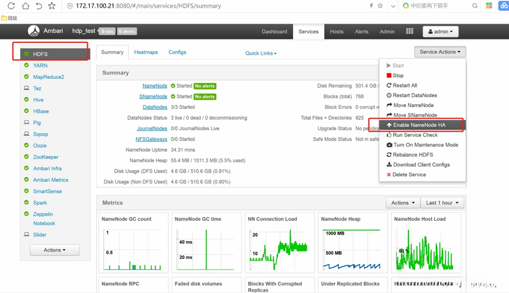Image resolution: width=509 pixels, height=293 pixels.
Task: Select Enable NameNode HA menu item
Action: (422, 125)
